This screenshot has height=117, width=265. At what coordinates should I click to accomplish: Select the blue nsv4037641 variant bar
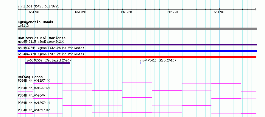(x=137, y=51)
